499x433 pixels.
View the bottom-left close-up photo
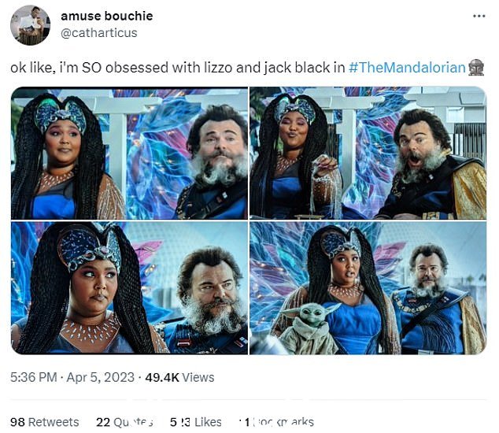coord(129,288)
